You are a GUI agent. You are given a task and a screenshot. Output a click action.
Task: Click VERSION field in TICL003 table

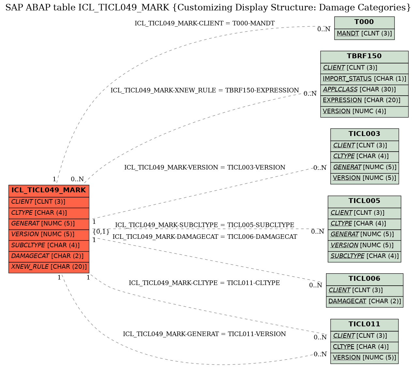[365, 178]
